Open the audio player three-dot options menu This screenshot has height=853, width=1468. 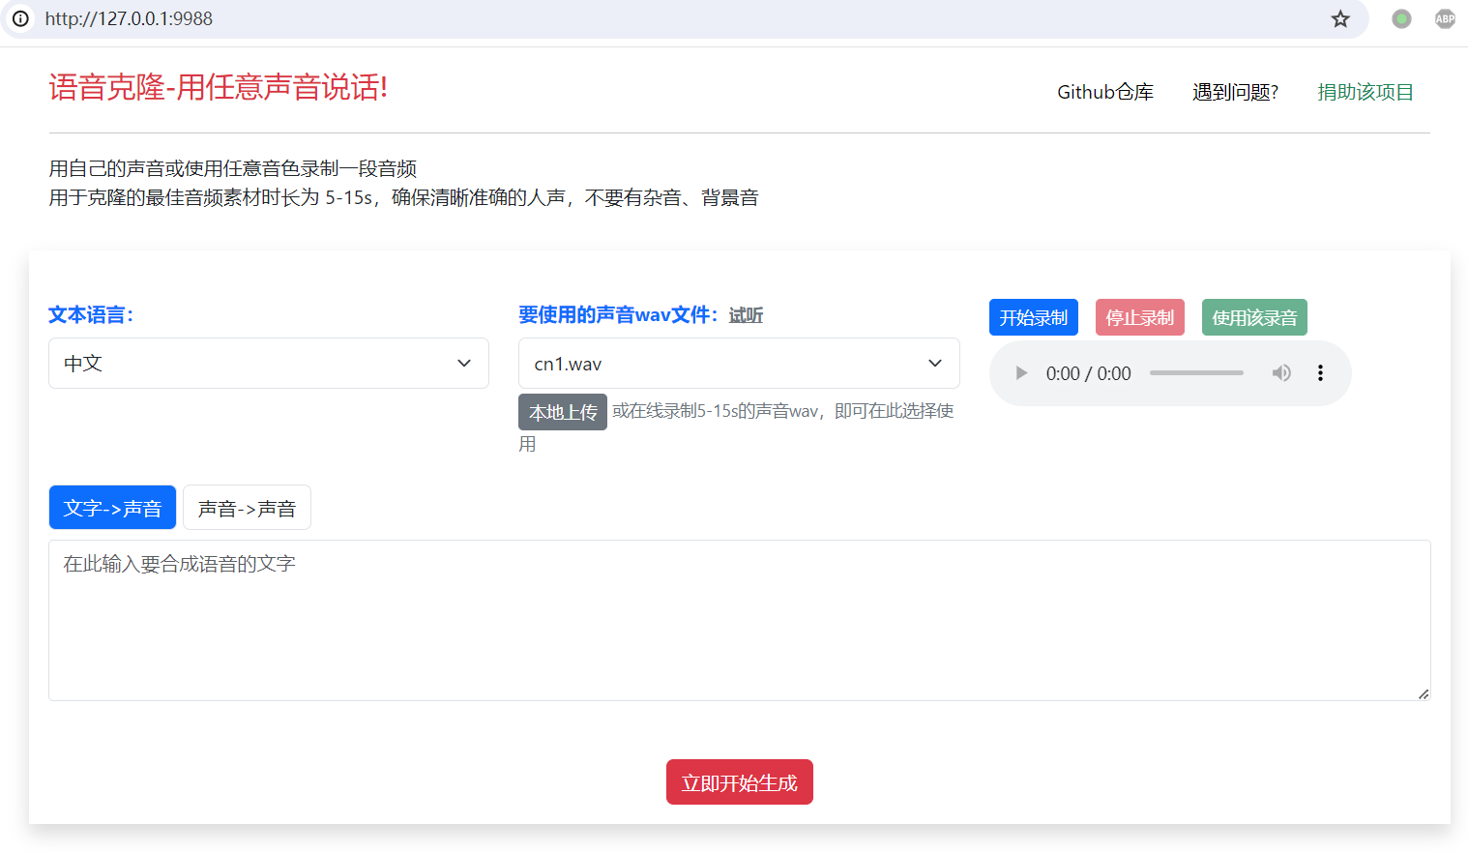pos(1320,372)
